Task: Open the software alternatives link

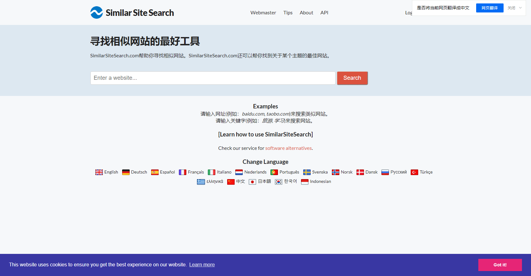Action: [288, 148]
